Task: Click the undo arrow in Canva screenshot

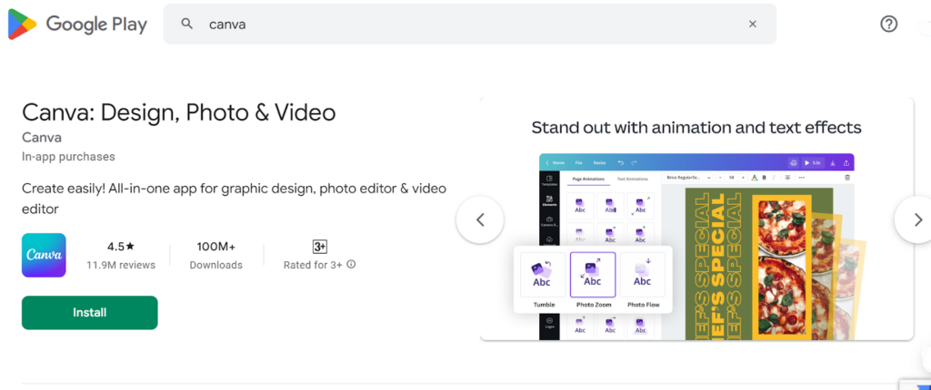Action: pos(620,162)
